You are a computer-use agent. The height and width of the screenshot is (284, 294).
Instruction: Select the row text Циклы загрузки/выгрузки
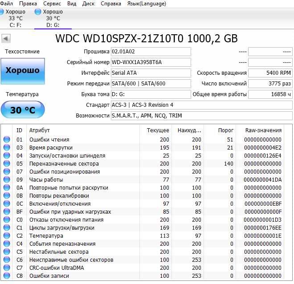(x=62, y=228)
